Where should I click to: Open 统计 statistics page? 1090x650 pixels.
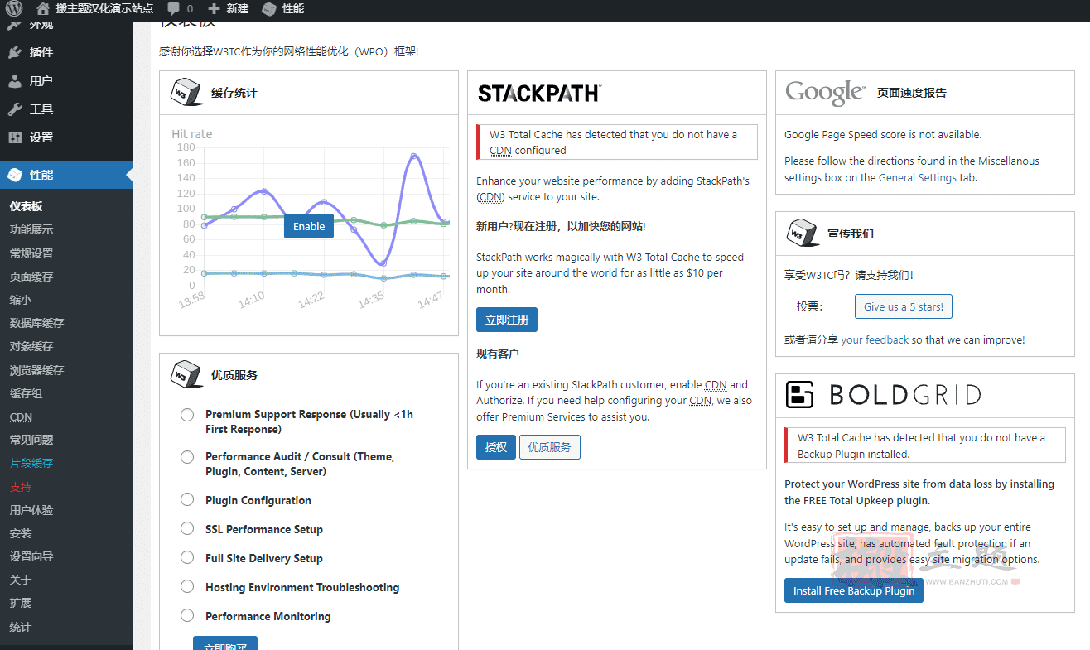tap(21, 627)
